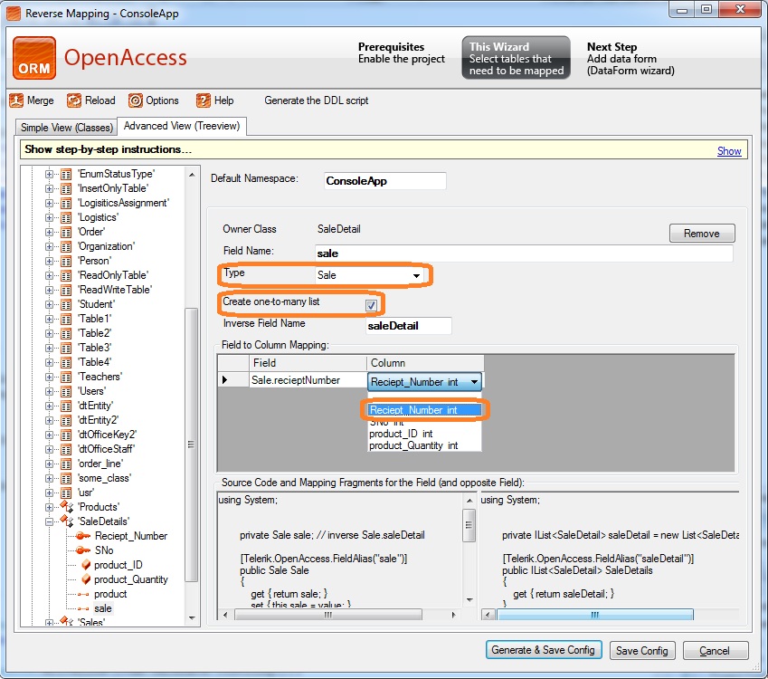
Task: Open the Help toolbar icon
Action: [204, 100]
